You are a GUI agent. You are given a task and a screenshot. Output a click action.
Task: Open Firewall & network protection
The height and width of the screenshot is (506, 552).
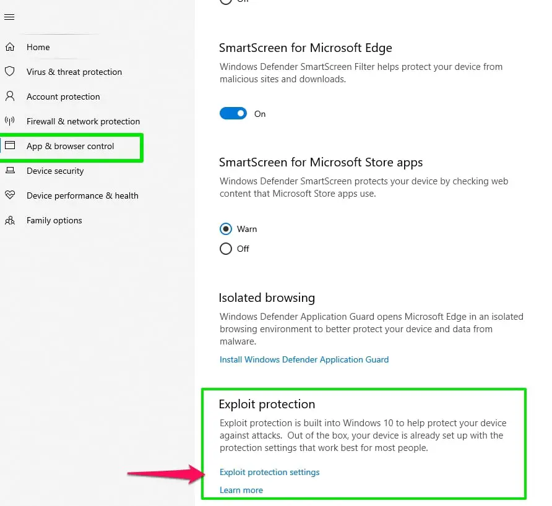(84, 121)
